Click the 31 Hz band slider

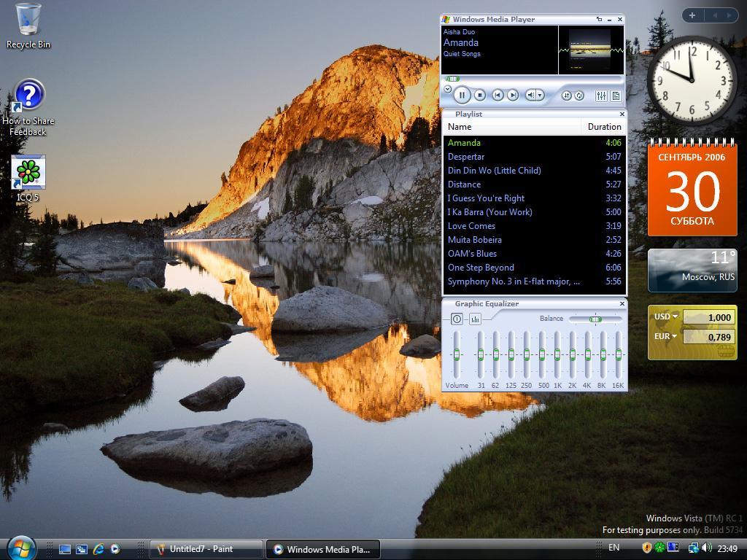(481, 355)
